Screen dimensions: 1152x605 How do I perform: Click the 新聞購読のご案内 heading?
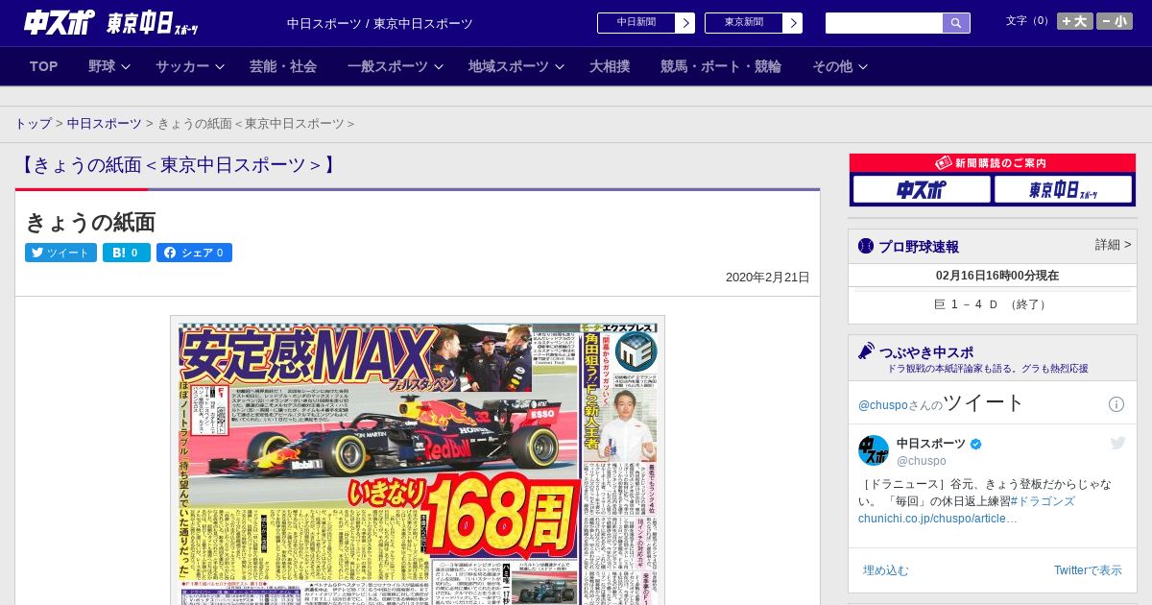[x=993, y=163]
